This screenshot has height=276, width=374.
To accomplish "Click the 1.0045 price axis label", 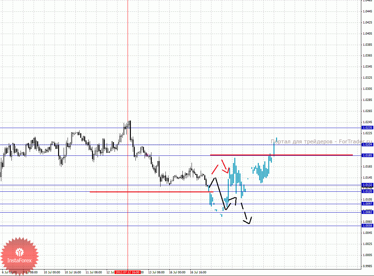I will (367, 233).
